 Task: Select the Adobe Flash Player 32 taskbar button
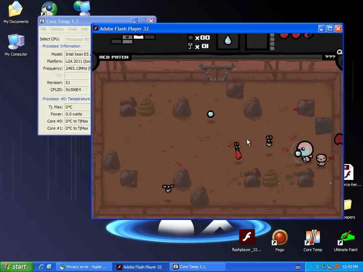point(141,267)
